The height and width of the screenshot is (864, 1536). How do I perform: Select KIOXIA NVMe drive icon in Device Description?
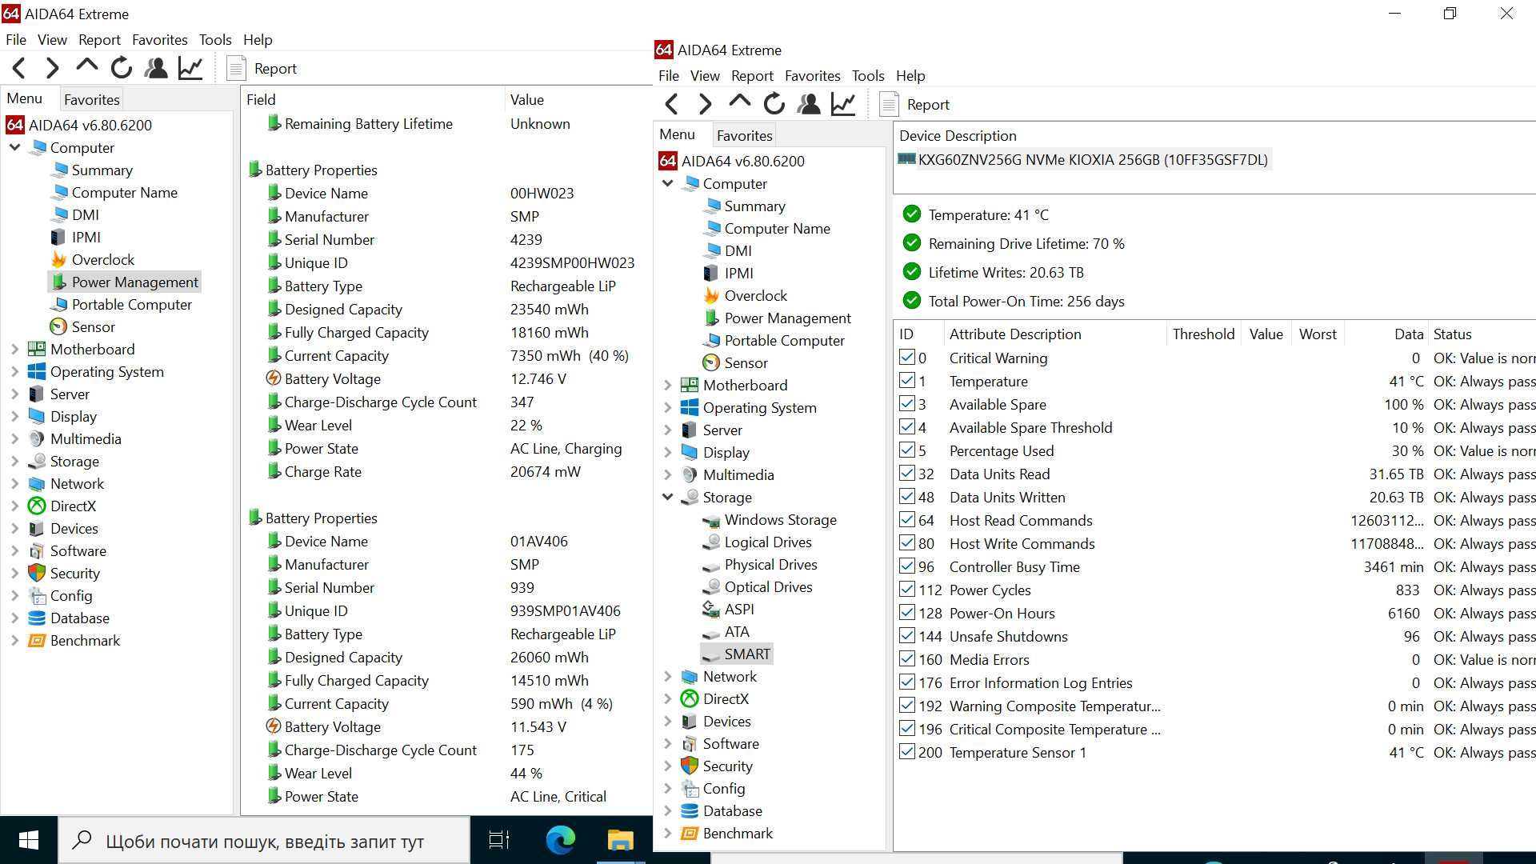click(907, 159)
